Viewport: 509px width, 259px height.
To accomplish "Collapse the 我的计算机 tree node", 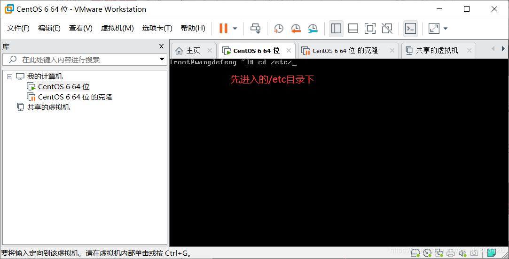I will pyautogui.click(x=9, y=77).
